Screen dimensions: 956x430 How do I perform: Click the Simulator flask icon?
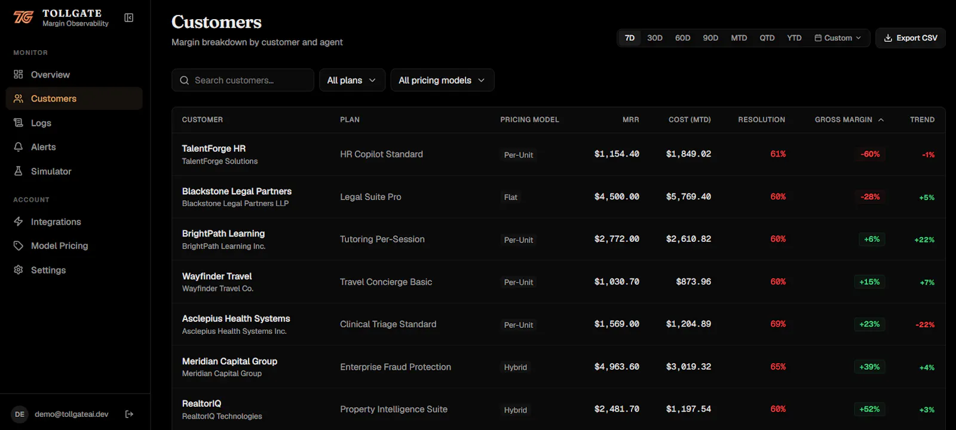point(19,171)
